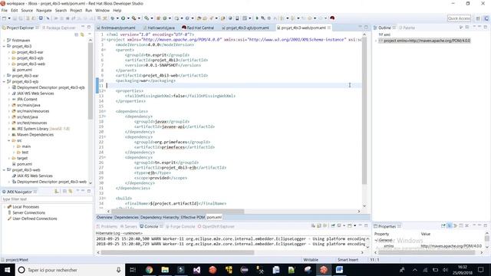The height and width of the screenshot is (276, 491).
Task: Select pom.xml under the projet_4bi3-ejb project
Action: [24, 164]
